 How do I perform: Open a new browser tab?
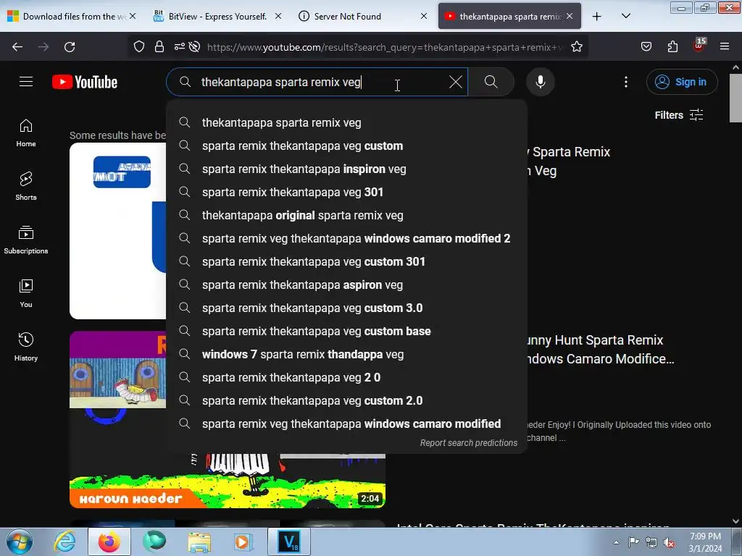pos(597,17)
